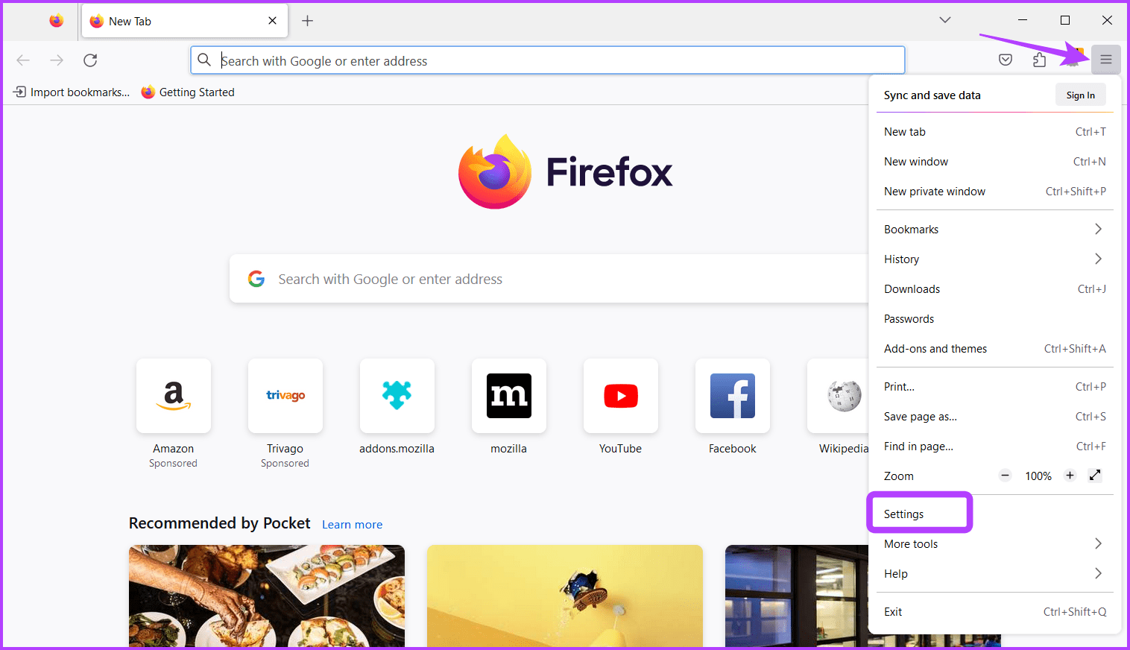Reset zoom by clicking 100%
The width and height of the screenshot is (1130, 650).
coord(1038,476)
